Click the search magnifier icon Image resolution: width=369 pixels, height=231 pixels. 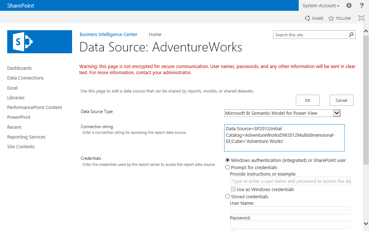pyautogui.click(x=351, y=35)
